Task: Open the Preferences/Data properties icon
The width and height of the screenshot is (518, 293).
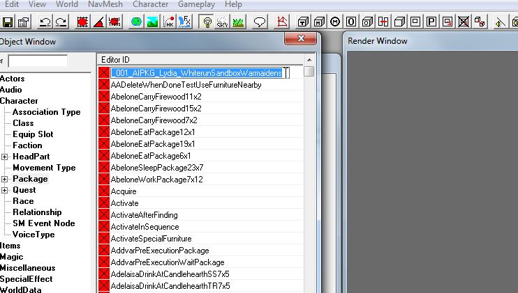Action: 24,22
